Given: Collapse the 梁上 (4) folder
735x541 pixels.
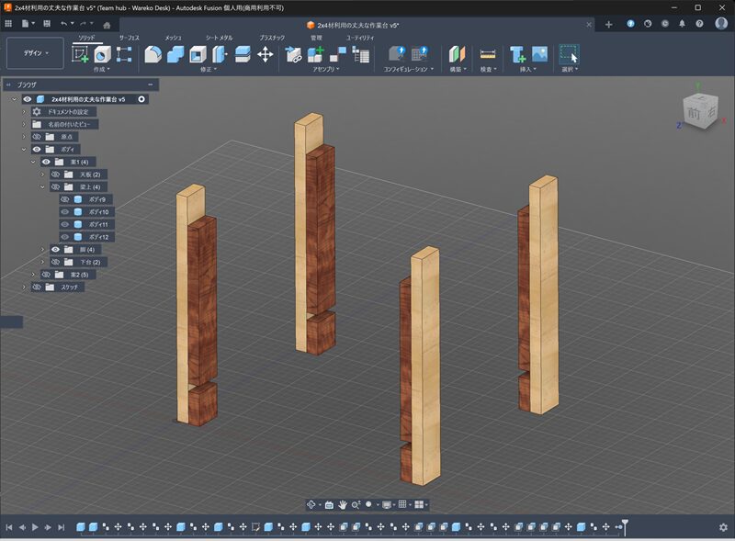Looking at the screenshot, I should pyautogui.click(x=42, y=186).
